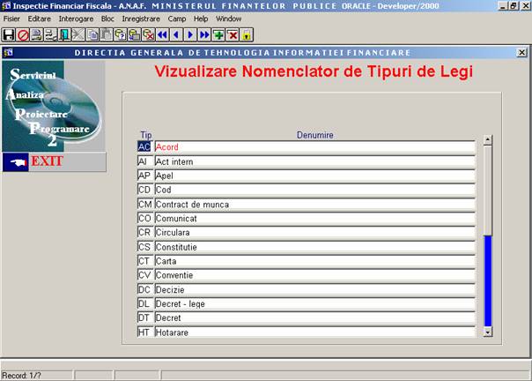The image size is (532, 381).
Task: Click the 'Decret - lege' name field
Action: (x=314, y=303)
